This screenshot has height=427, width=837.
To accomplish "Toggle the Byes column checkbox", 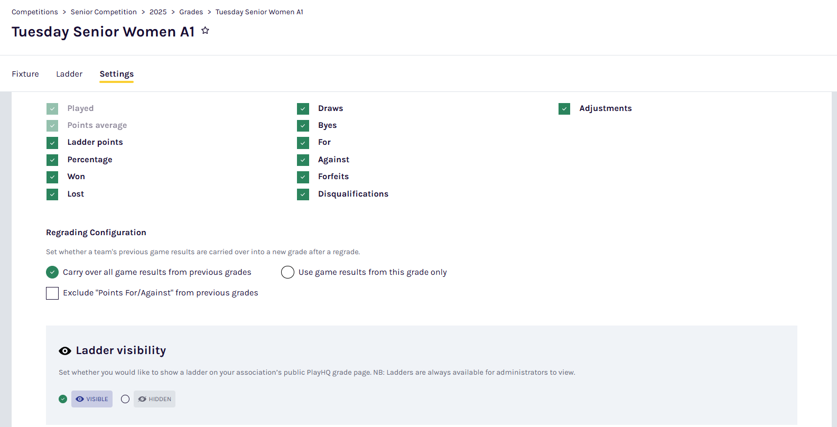I will click(x=303, y=126).
